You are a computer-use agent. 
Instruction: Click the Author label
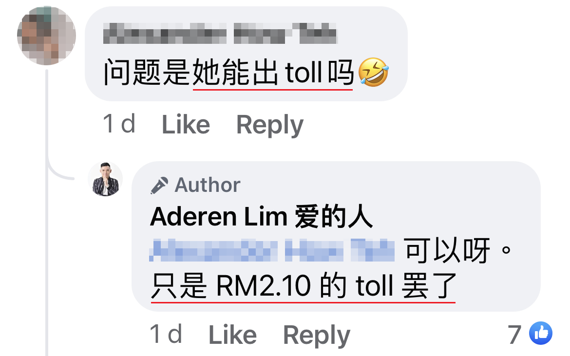coord(207,185)
